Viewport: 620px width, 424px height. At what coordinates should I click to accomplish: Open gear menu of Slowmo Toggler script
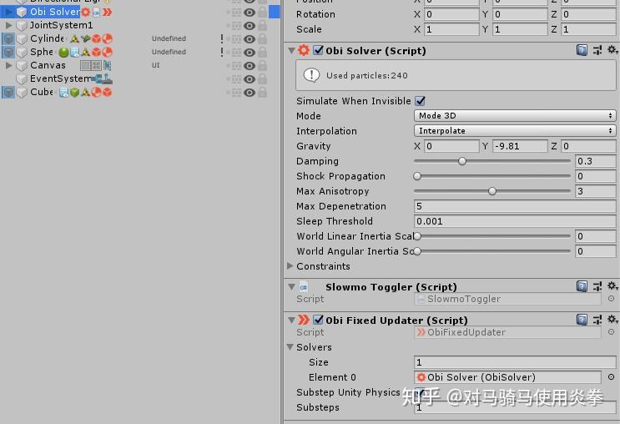coord(612,286)
